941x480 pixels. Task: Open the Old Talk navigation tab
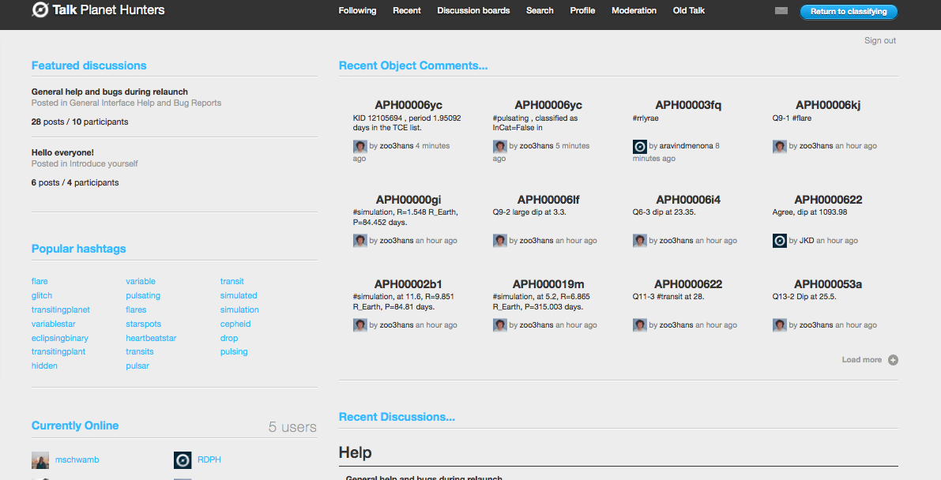pos(688,10)
